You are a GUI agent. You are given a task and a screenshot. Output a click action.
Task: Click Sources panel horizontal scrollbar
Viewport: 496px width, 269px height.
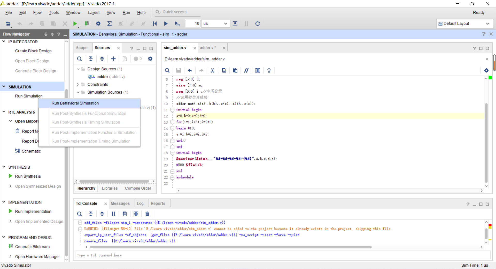[x=114, y=181]
